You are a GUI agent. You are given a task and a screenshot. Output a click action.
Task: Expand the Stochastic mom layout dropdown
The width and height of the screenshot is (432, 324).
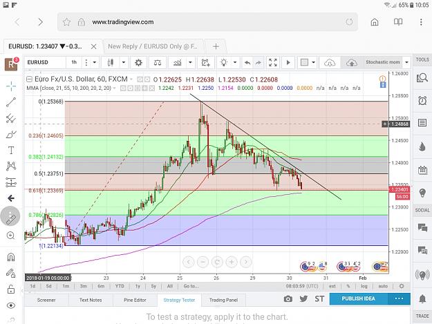406,62
